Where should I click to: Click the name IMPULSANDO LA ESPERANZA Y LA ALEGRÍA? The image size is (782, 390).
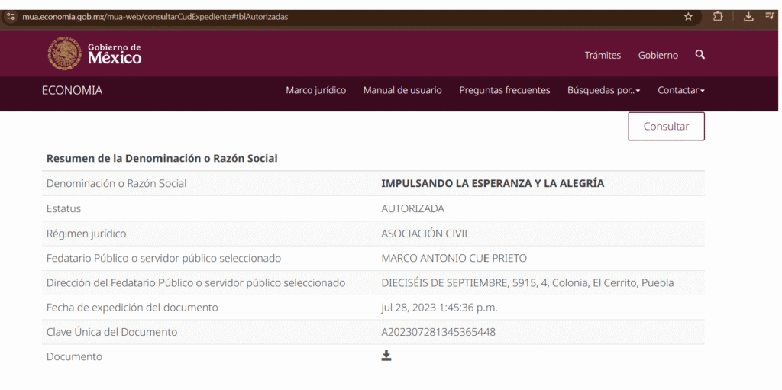click(493, 183)
